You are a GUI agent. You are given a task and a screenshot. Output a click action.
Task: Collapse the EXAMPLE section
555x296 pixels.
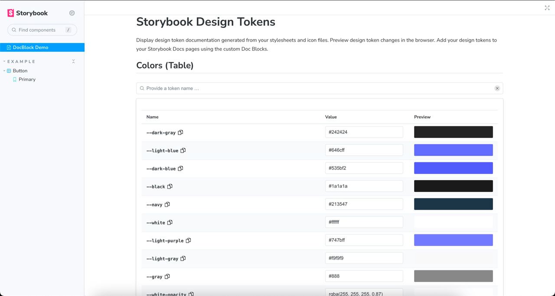click(21, 62)
